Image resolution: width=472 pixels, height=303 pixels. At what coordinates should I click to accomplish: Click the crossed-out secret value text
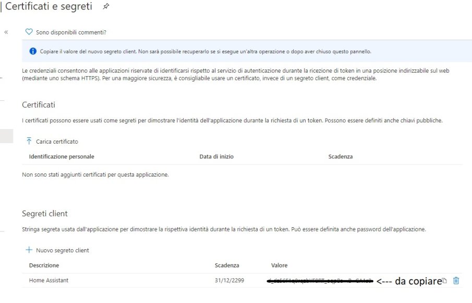coord(319,281)
